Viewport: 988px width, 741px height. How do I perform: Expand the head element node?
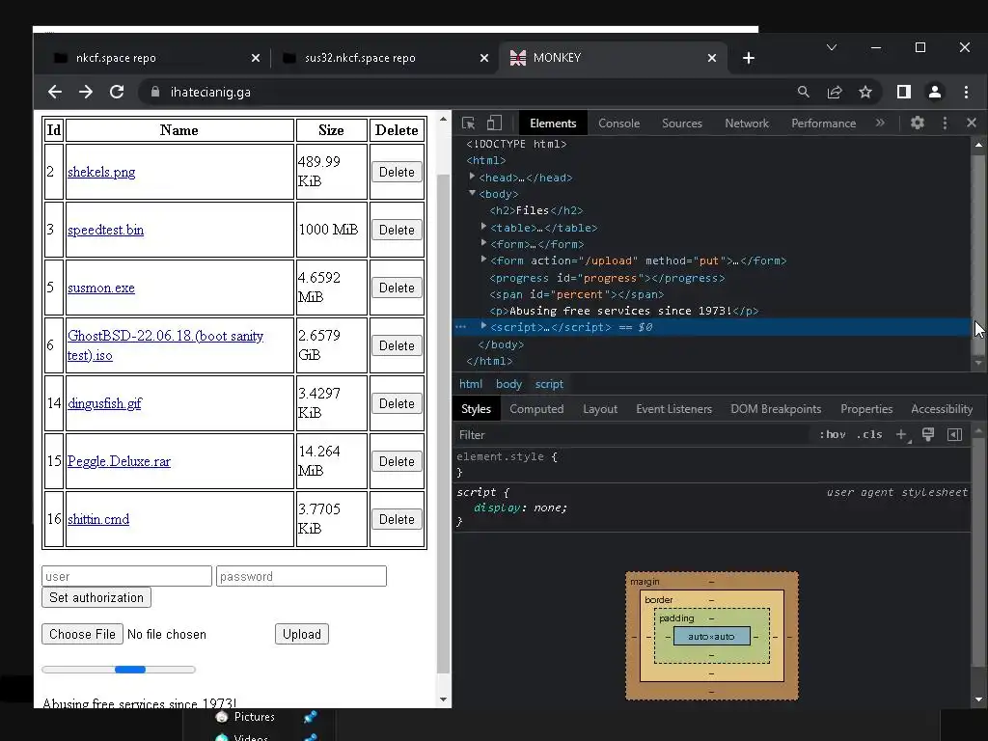tap(472, 178)
